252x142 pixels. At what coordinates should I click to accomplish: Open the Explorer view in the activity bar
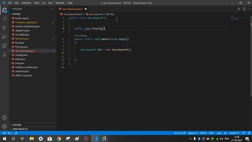click(x=4, y=10)
